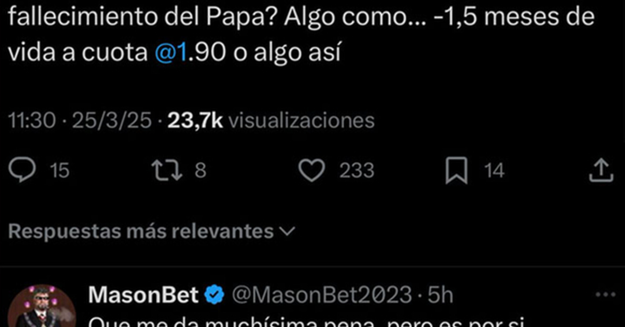Viewport: 625px width, 327px height.
Task: Open the @MasonBet2023 handle link
Action: click(x=322, y=295)
